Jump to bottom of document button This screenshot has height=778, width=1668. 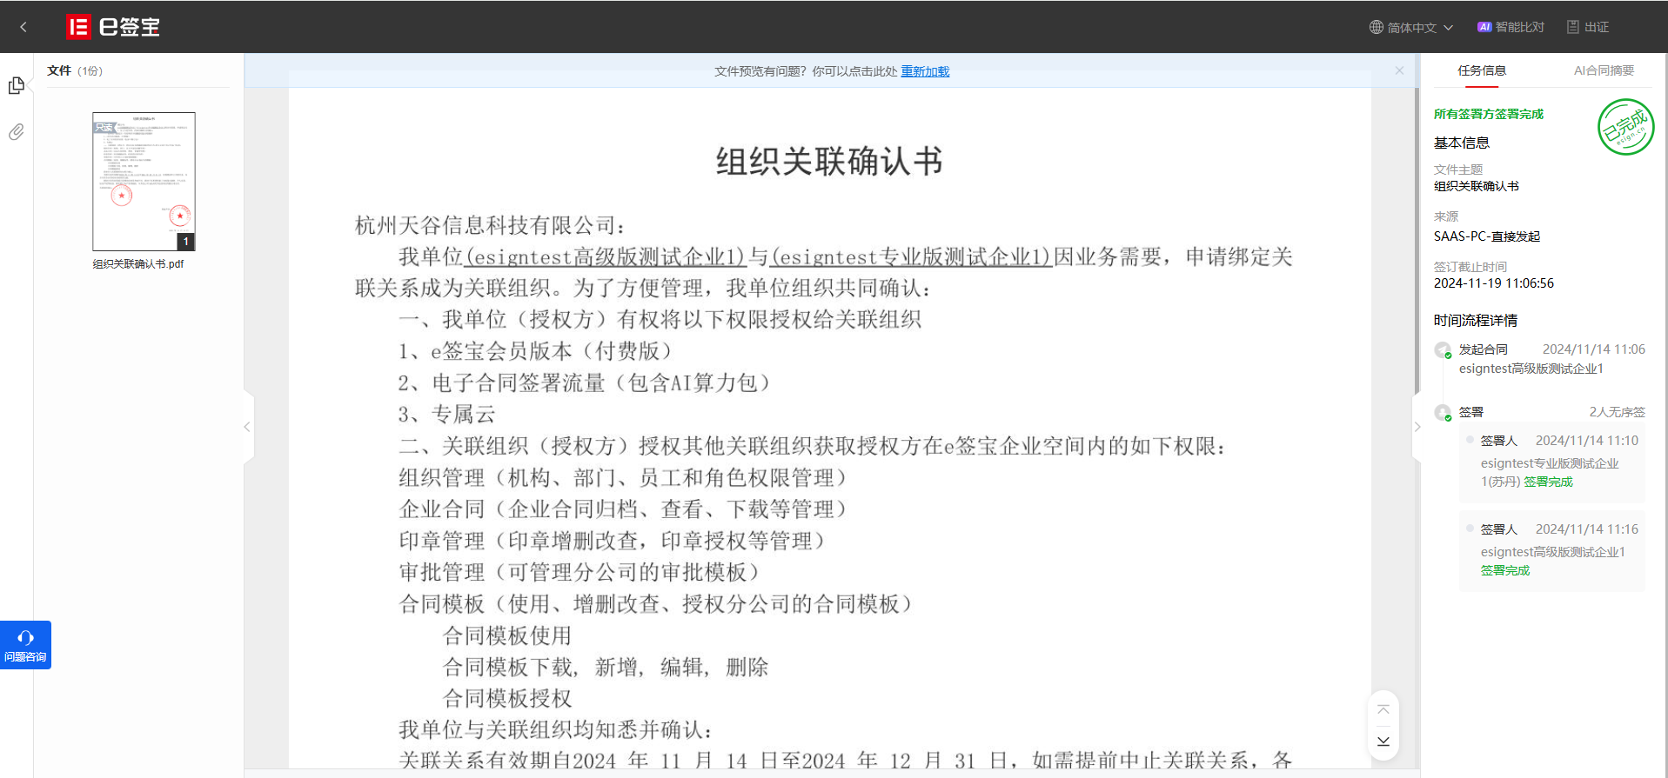click(1383, 741)
